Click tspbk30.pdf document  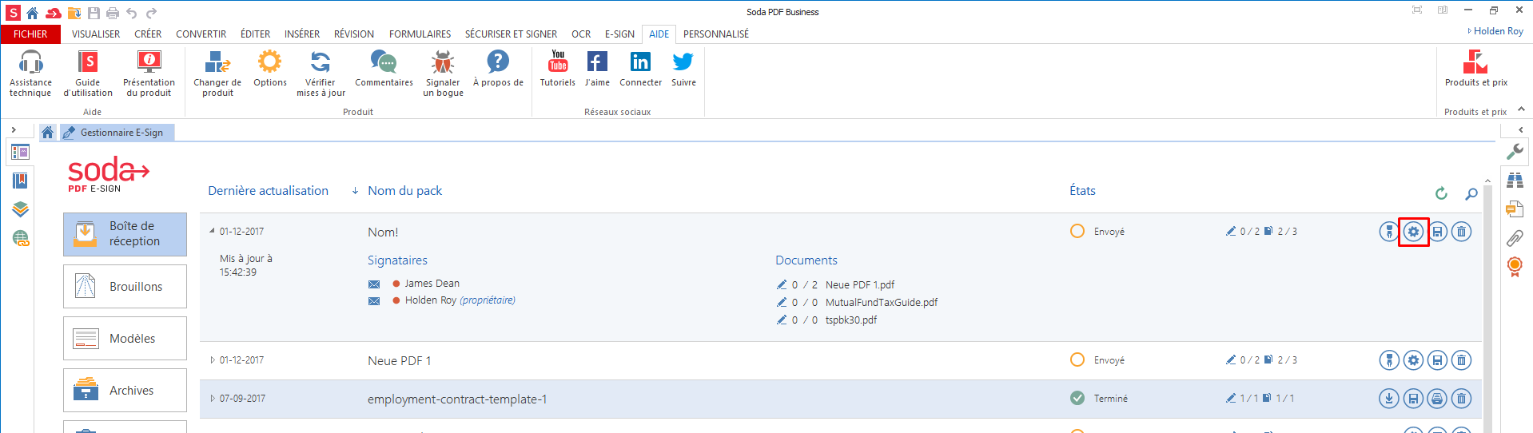pyautogui.click(x=850, y=320)
